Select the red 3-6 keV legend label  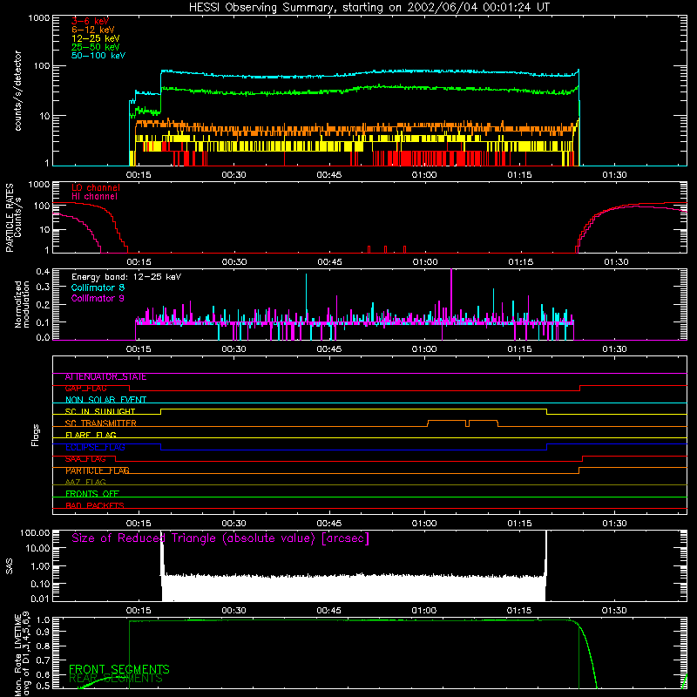[91, 21]
